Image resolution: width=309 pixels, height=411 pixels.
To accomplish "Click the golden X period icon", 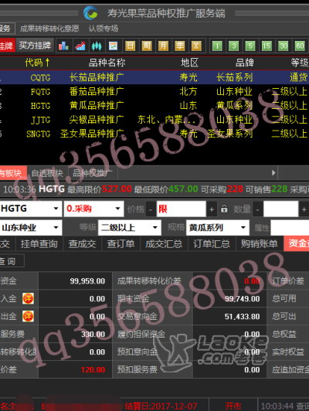I will [x=196, y=46].
